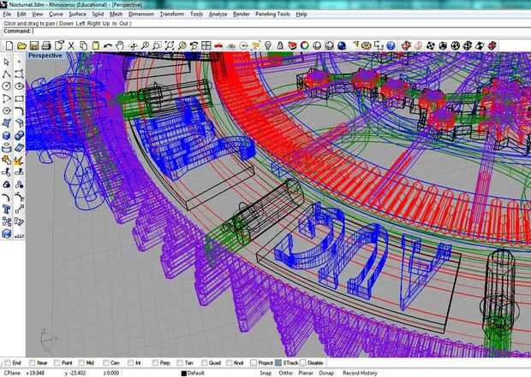Create a new document with New icon
Image resolution: width=531 pixels, height=377 pixels.
pos(9,45)
